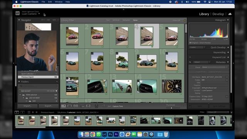
Task: Collapse the Folders panel
Action: point(19,81)
